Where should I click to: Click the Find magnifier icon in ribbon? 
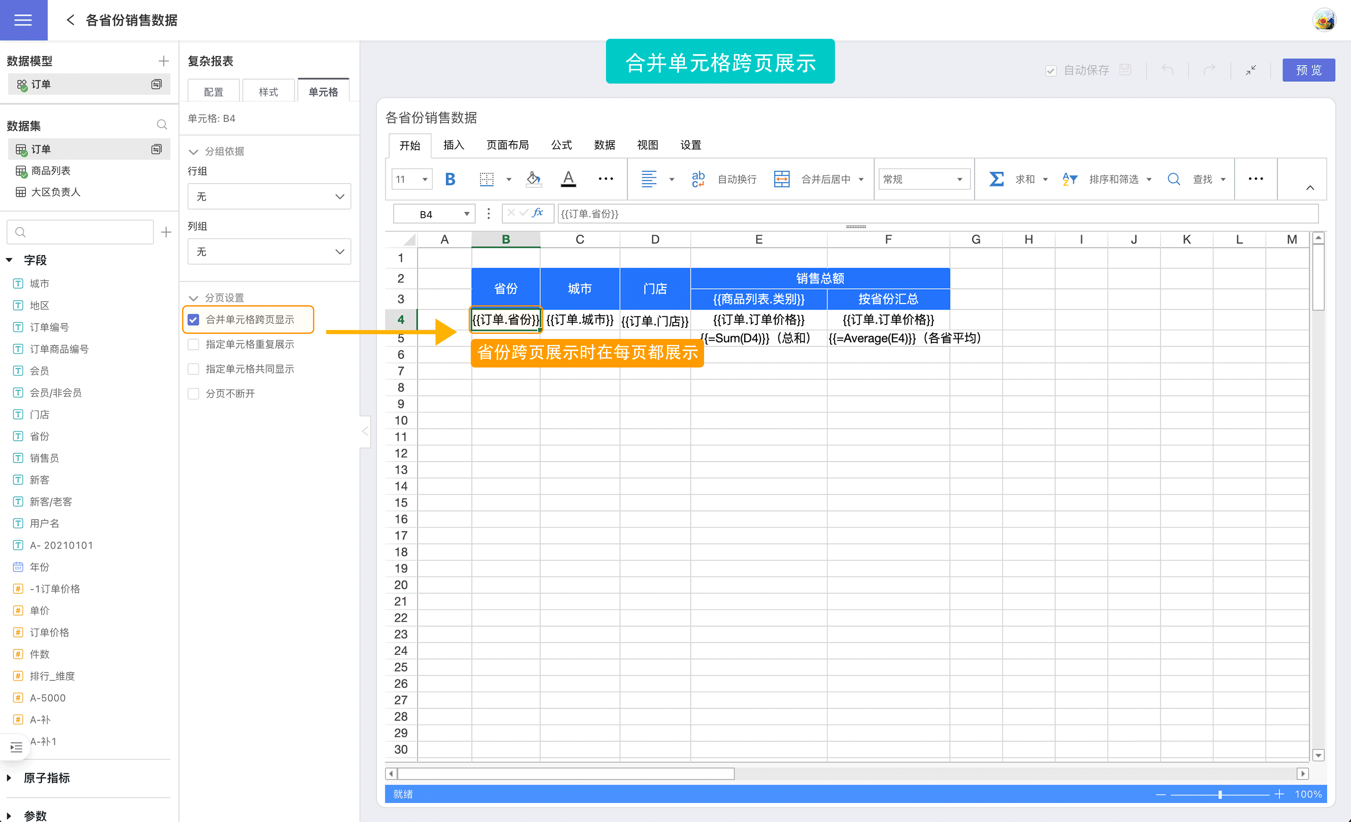coord(1173,179)
